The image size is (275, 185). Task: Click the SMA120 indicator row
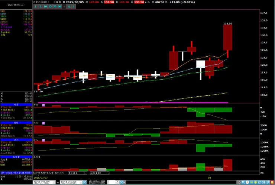(x=16, y=22)
